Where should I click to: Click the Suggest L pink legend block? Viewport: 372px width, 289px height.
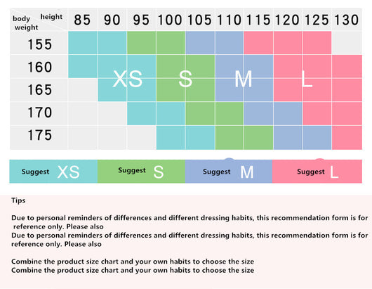click(x=317, y=172)
